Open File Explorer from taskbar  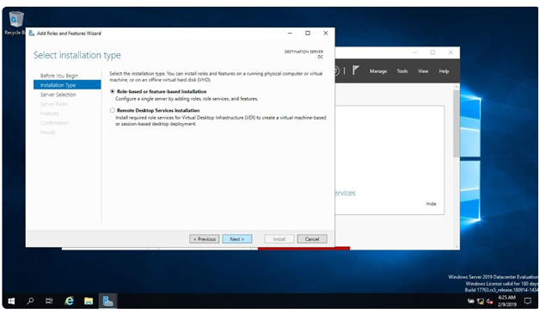pyautogui.click(x=89, y=301)
